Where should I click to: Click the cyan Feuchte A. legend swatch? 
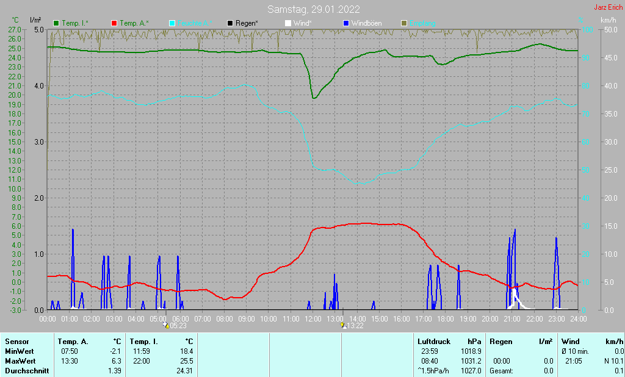click(172, 23)
